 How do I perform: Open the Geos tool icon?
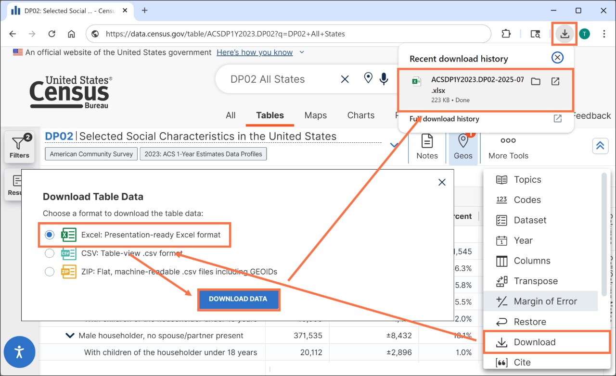click(463, 147)
